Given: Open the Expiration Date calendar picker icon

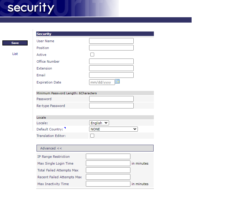Looking at the screenshot, I should point(117,81).
